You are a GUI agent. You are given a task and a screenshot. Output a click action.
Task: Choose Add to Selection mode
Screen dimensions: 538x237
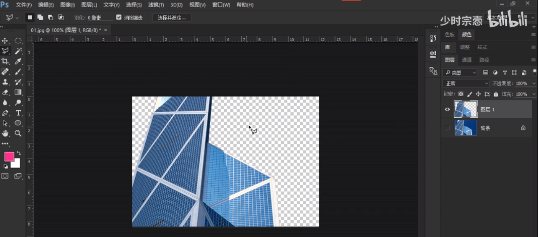tap(40, 18)
